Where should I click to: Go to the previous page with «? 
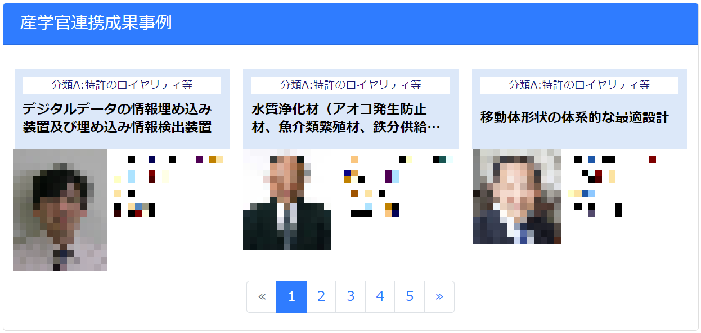click(262, 296)
